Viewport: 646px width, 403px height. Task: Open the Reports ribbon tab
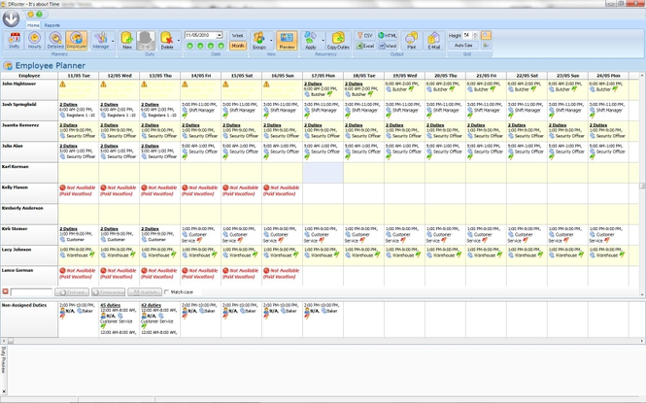click(x=52, y=25)
